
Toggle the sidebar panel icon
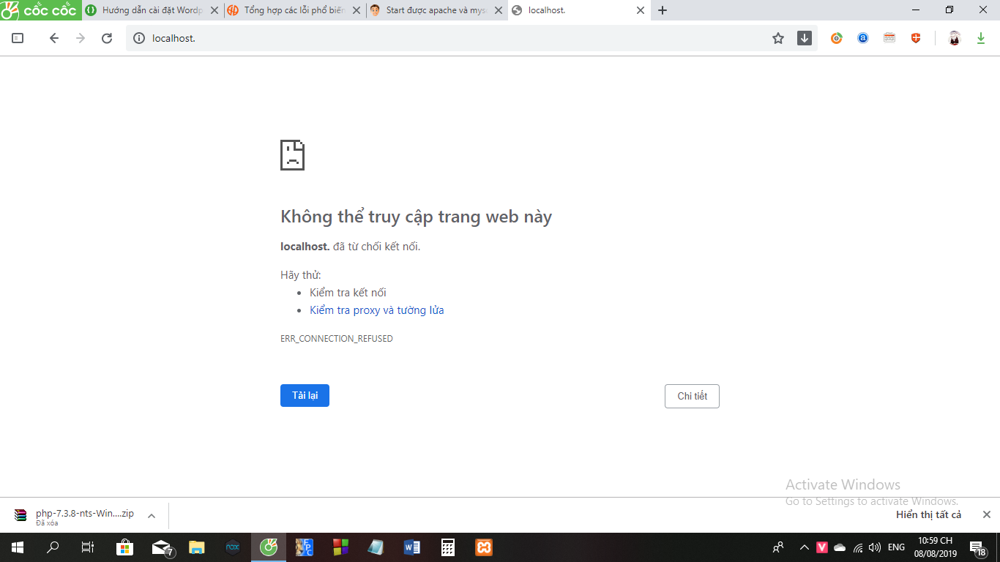click(x=18, y=39)
